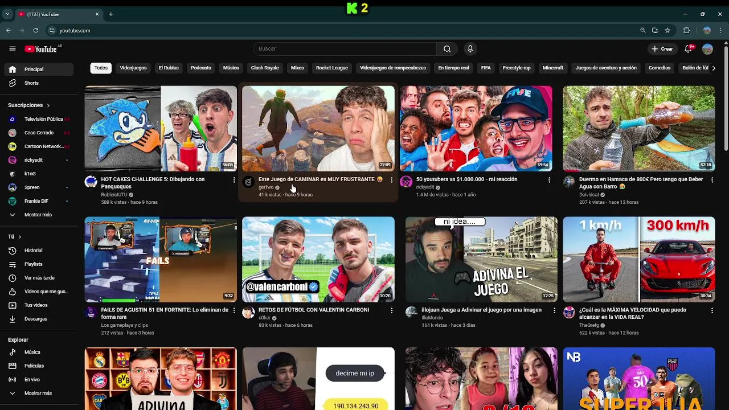The width and height of the screenshot is (729, 410).
Task: Click the YouTube logo
Action: click(41, 49)
